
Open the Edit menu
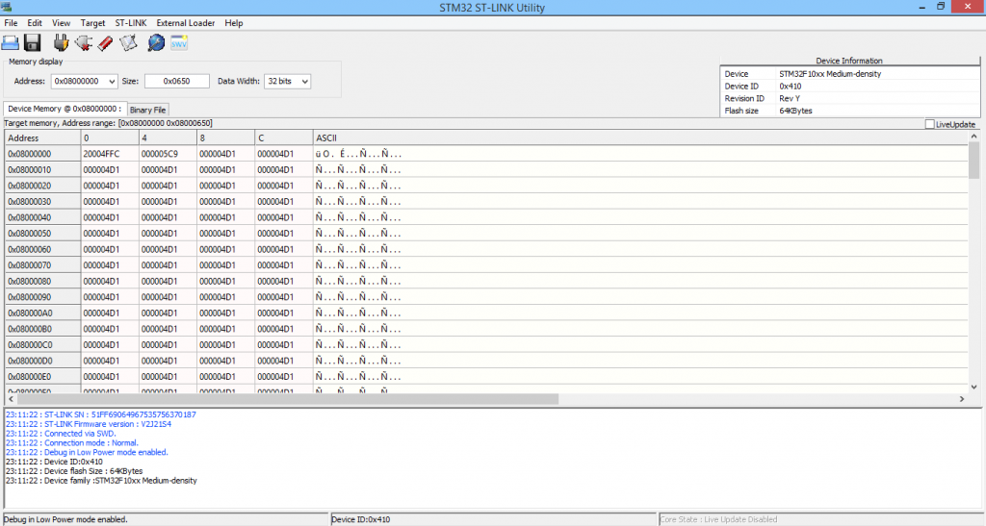pos(35,22)
